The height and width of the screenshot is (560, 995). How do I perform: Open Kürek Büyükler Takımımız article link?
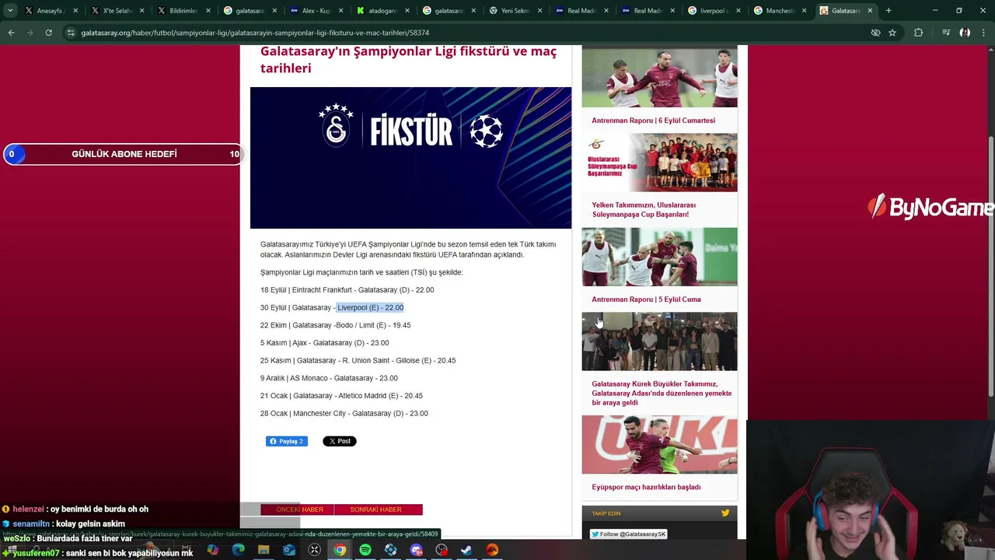(662, 394)
